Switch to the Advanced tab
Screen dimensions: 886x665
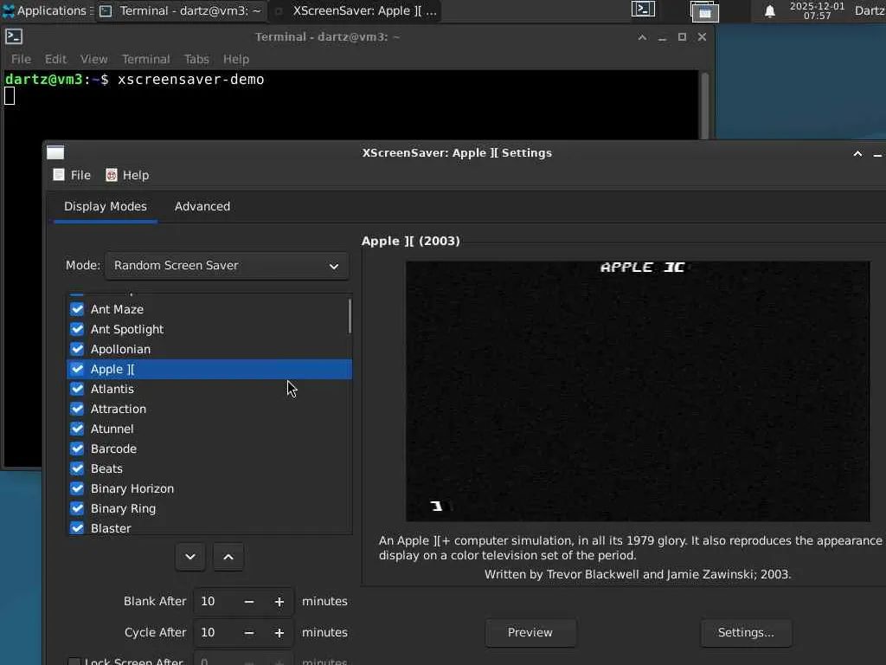[202, 206]
